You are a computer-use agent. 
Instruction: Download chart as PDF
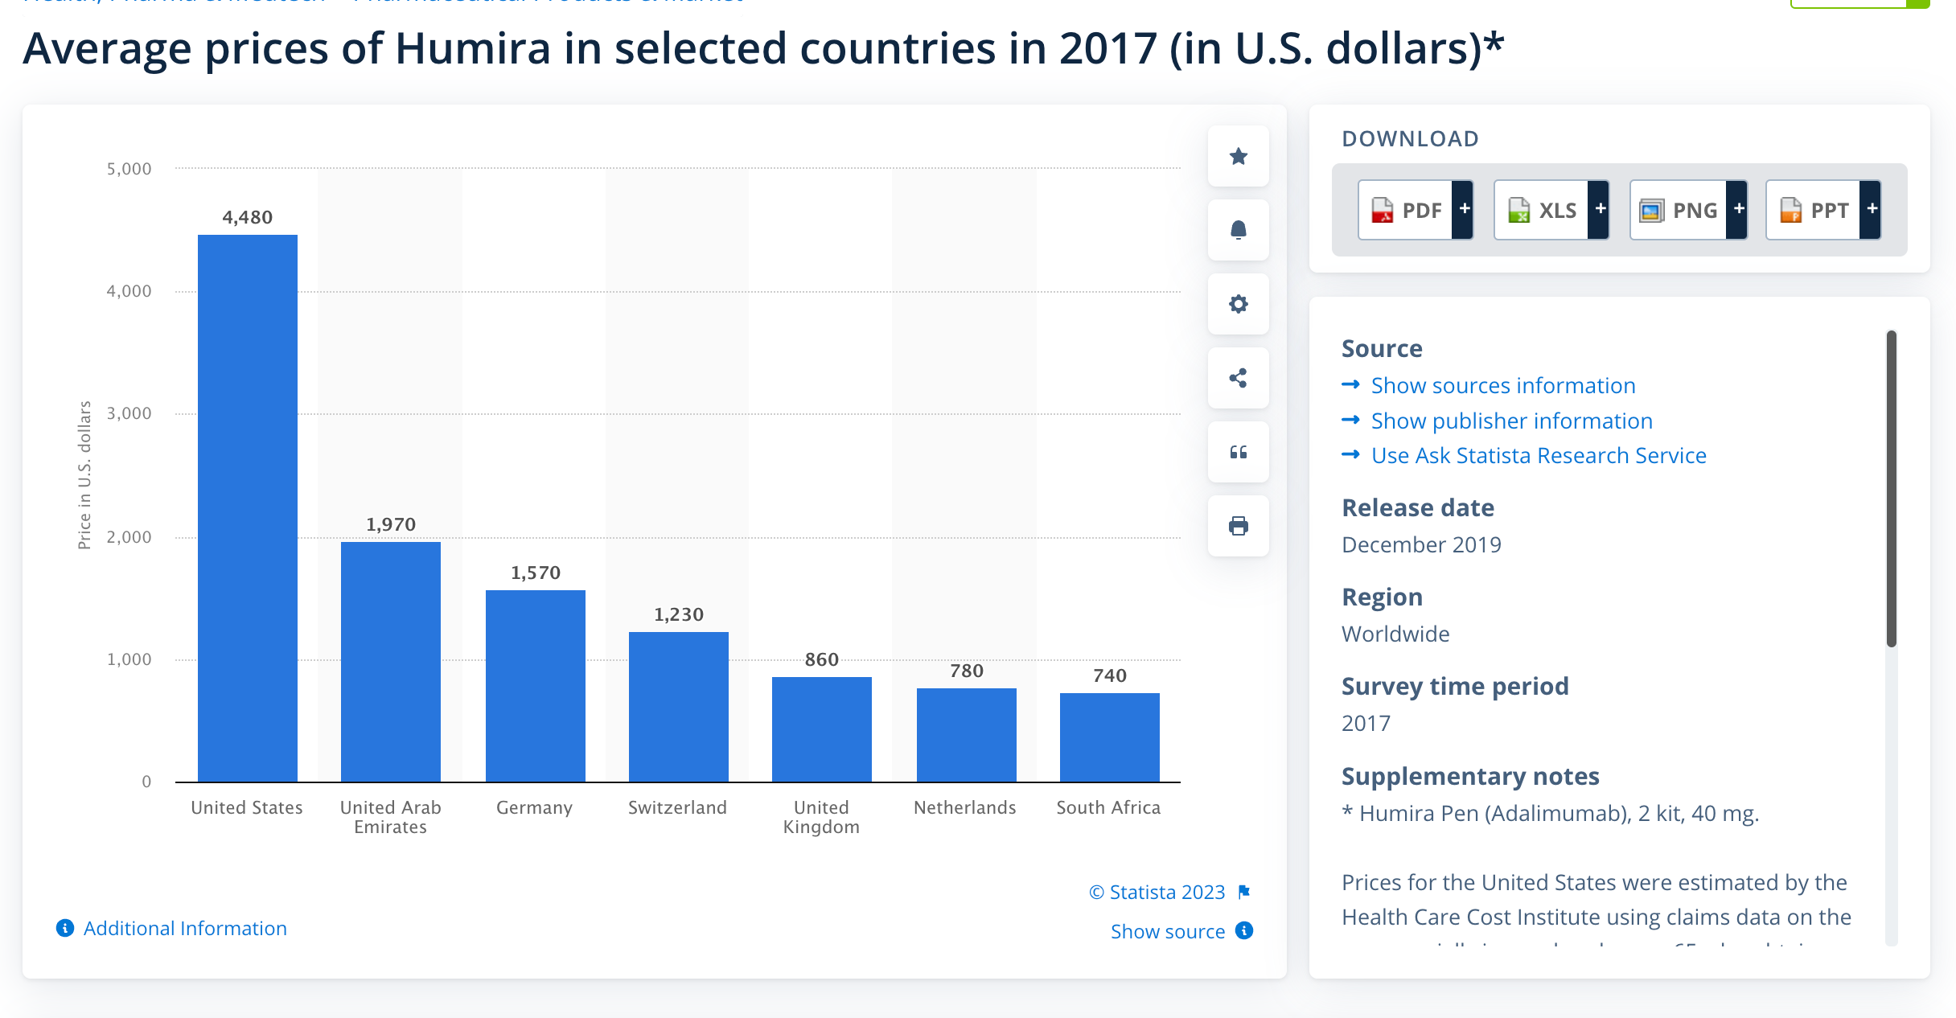pos(1406,210)
